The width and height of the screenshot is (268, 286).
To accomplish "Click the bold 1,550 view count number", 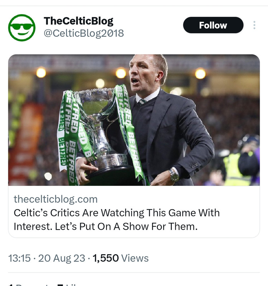I will pos(106,258).
